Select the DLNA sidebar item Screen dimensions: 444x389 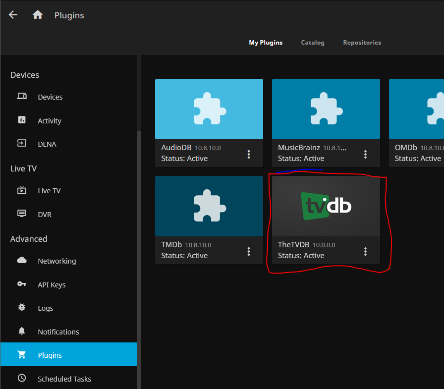tap(47, 144)
